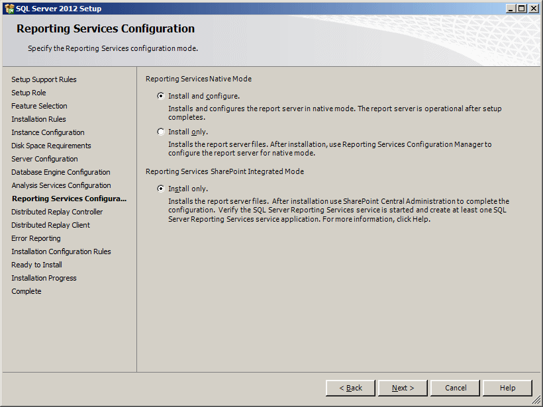
Task: Click the window resize grip corner
Action: tap(536, 400)
